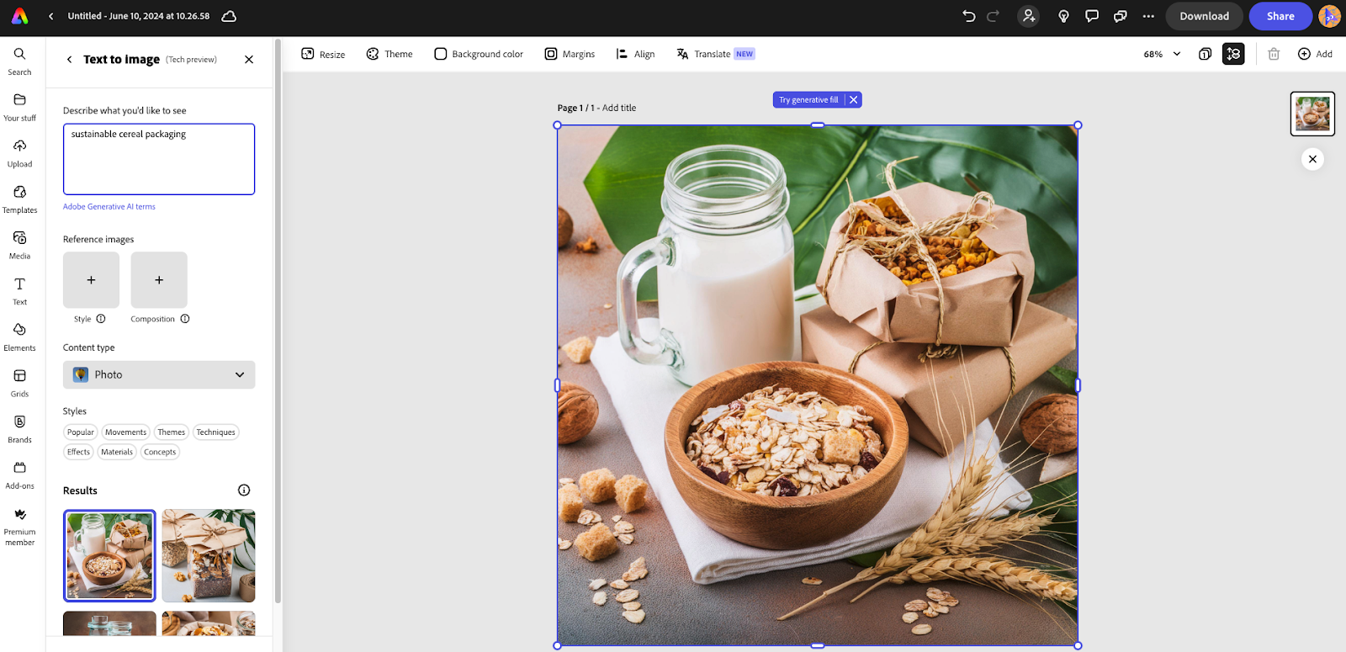
Task: Select the second result thumbnail with packages
Action: tap(209, 555)
